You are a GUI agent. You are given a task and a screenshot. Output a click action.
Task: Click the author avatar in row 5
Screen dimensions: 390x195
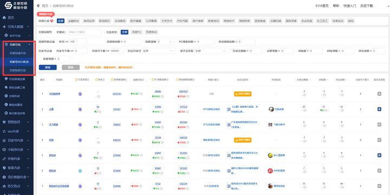point(270,155)
